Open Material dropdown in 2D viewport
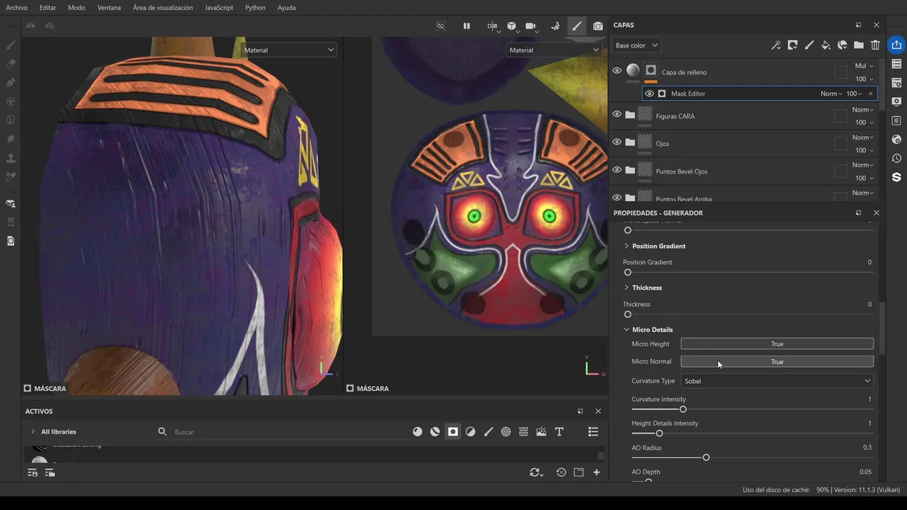Viewport: 907px width, 510px height. (553, 50)
